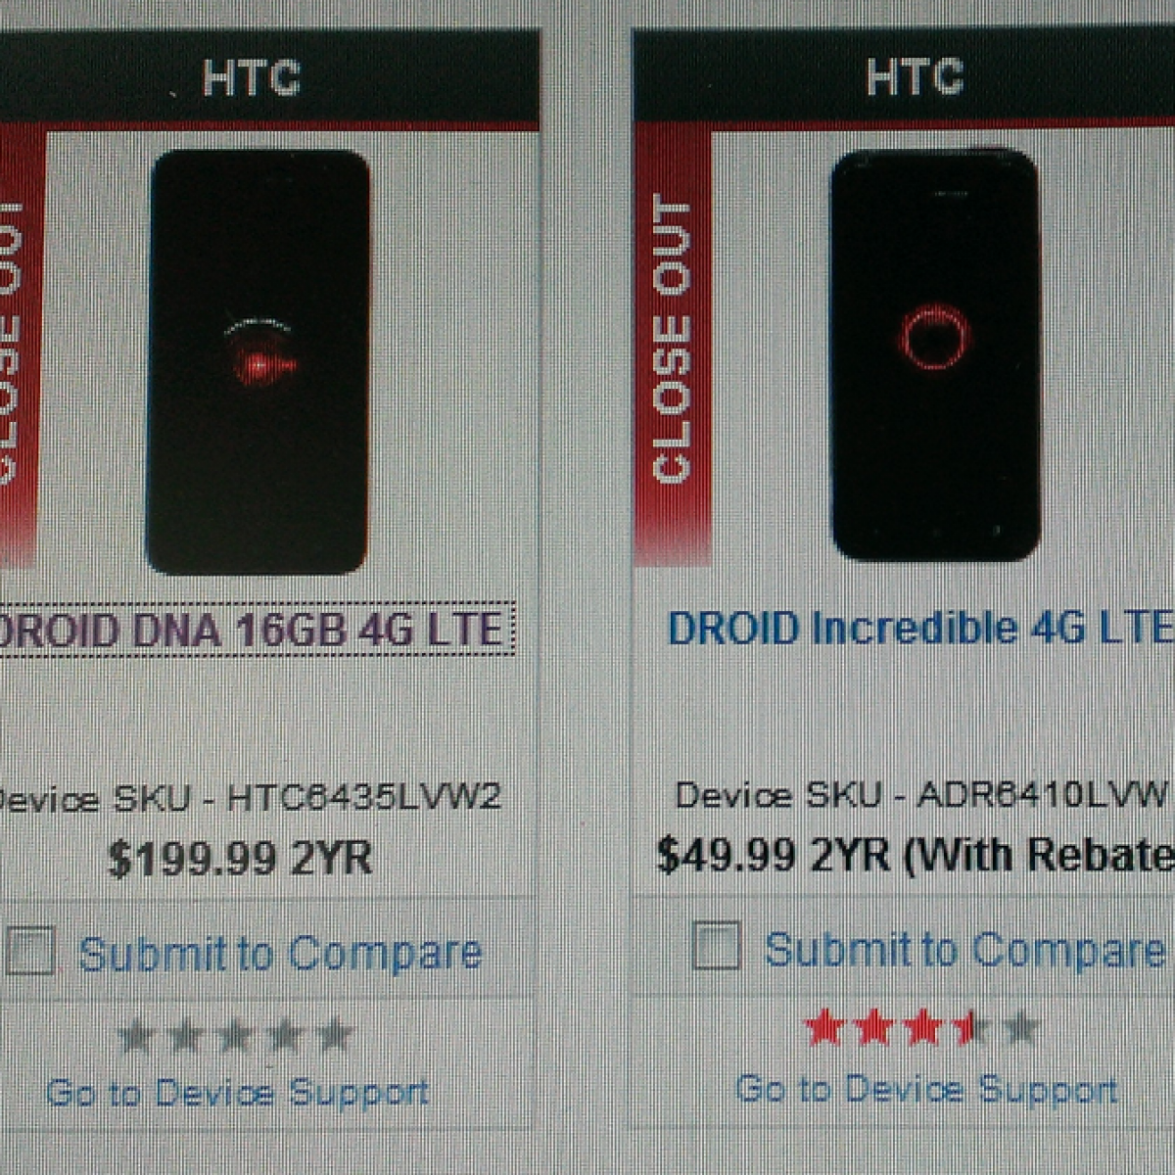This screenshot has width=1175, height=1175.
Task: Click the first red star of DROID Incredible rating
Action: (x=824, y=1029)
